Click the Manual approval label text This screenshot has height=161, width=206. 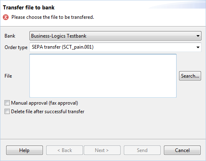(x=45, y=103)
